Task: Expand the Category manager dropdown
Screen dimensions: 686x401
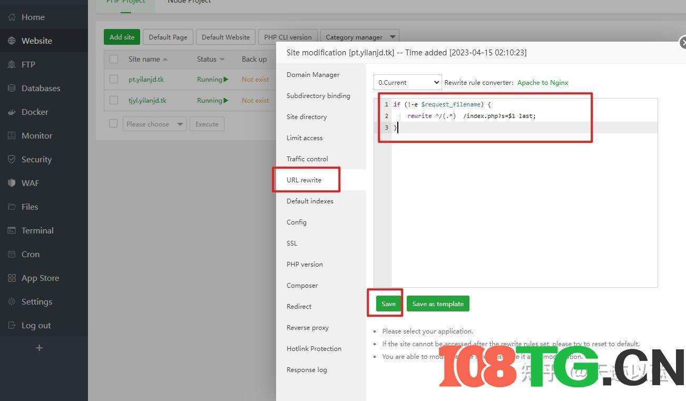Action: 359,37
